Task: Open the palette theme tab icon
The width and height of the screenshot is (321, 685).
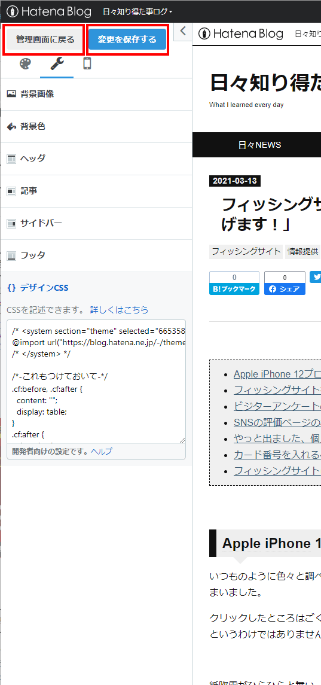Action: click(25, 64)
